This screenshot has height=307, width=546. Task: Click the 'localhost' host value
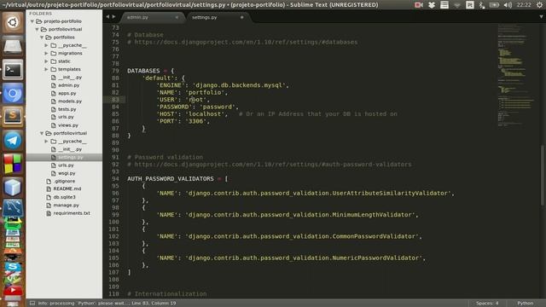coord(205,114)
